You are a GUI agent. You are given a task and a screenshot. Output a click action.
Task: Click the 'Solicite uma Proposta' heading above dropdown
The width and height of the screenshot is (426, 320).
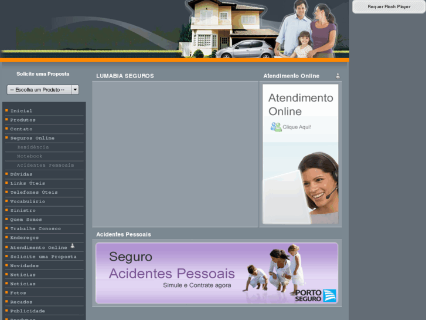point(43,74)
